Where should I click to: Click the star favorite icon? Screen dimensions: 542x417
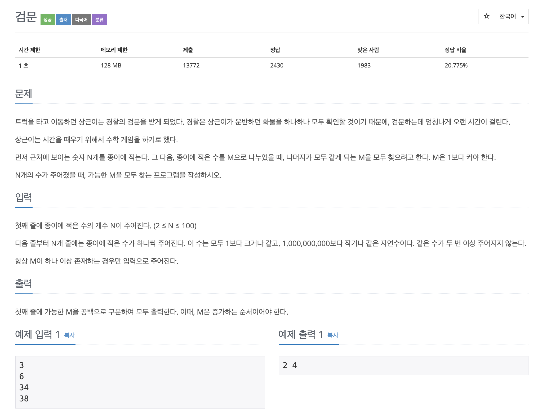click(x=487, y=16)
